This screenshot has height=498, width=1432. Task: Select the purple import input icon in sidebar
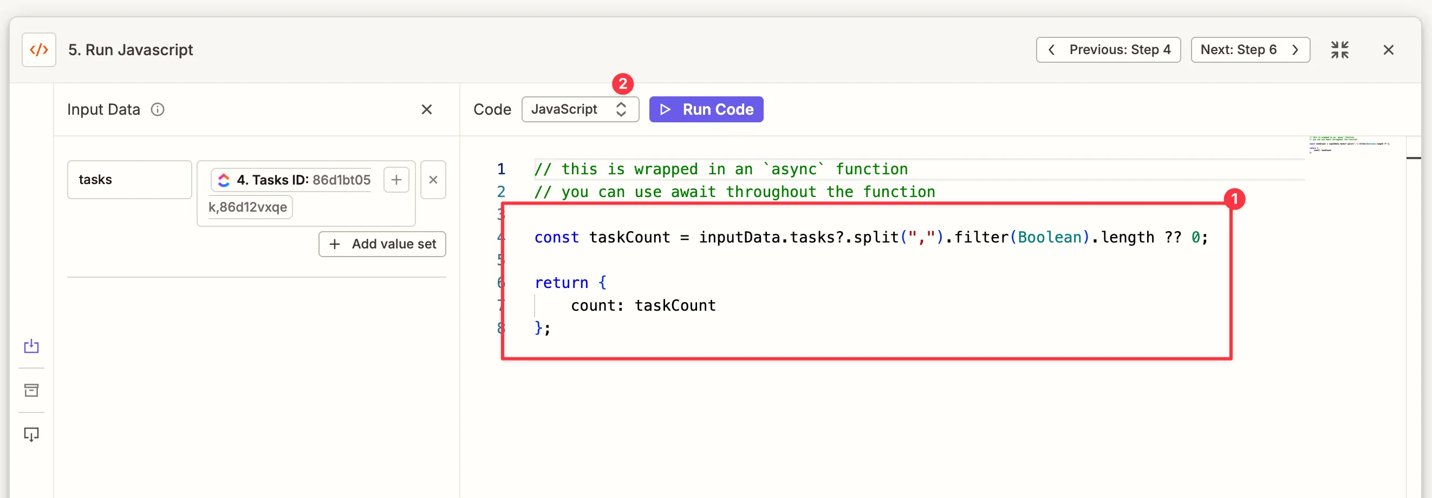[x=30, y=346]
